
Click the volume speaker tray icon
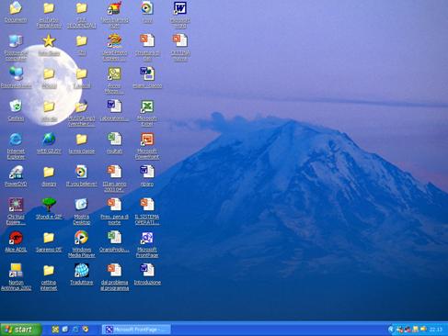tap(423, 330)
